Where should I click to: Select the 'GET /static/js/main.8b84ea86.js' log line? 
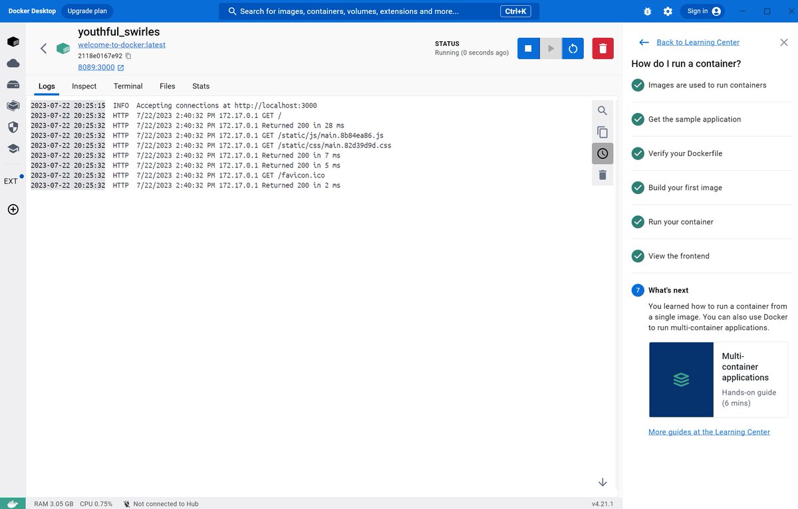(x=207, y=136)
